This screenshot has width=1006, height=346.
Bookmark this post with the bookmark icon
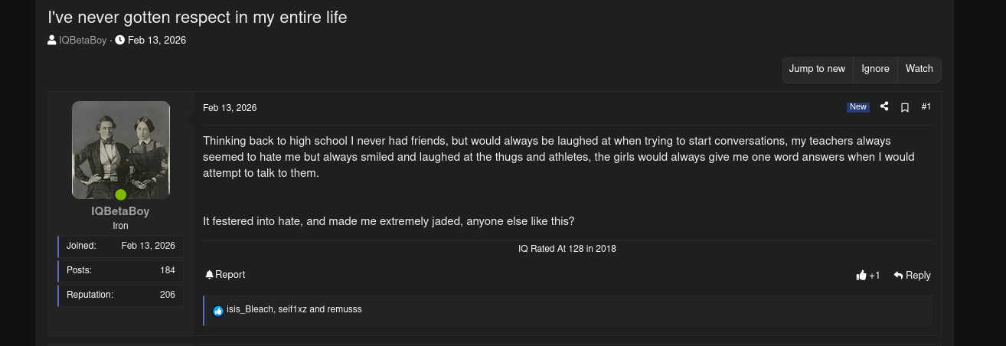905,108
